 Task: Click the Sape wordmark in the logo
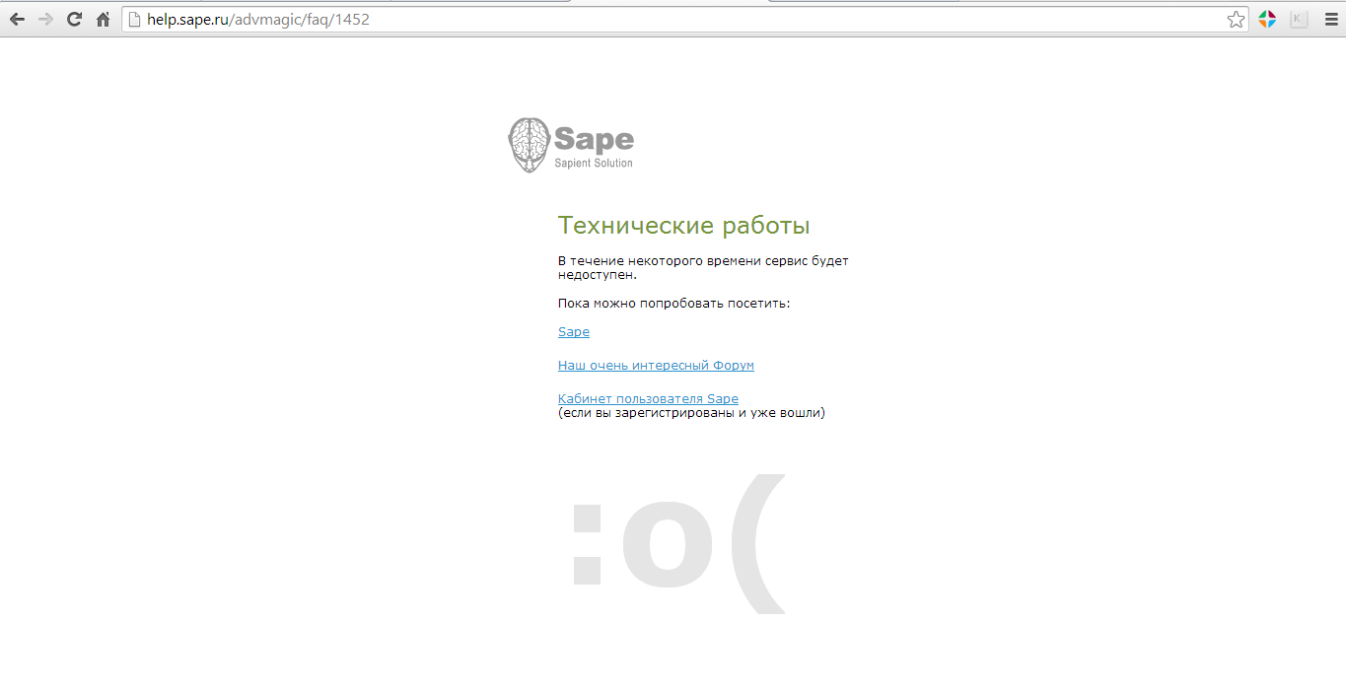(594, 139)
